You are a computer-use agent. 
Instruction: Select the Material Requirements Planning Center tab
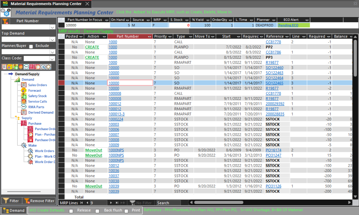click(46, 4)
